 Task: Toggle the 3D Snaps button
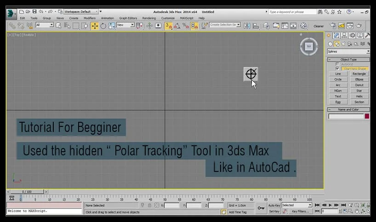point(169,26)
